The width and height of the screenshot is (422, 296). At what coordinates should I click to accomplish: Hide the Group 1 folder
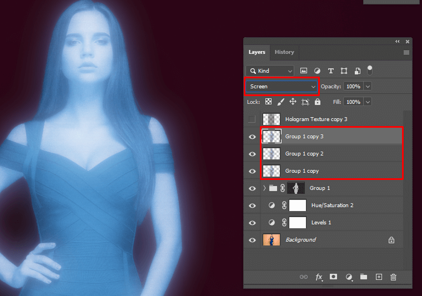pyautogui.click(x=252, y=188)
